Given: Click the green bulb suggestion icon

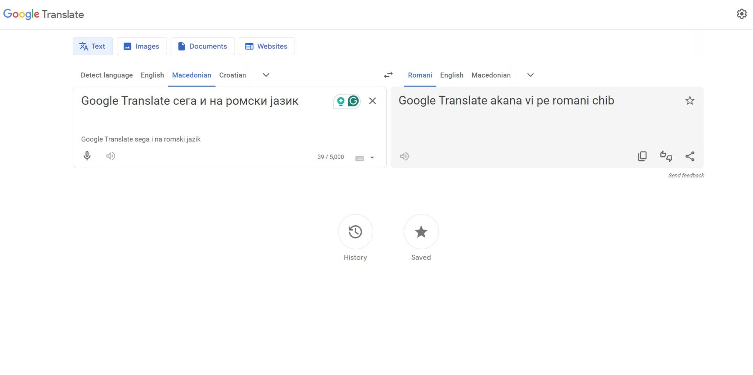Looking at the screenshot, I should coord(341,101).
